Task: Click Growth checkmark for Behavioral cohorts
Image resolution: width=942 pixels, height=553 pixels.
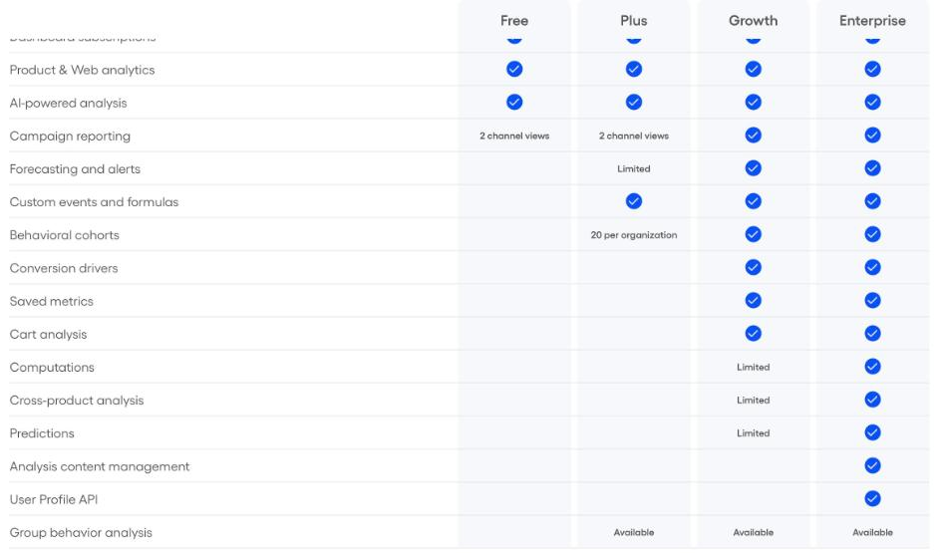Action: 754,234
